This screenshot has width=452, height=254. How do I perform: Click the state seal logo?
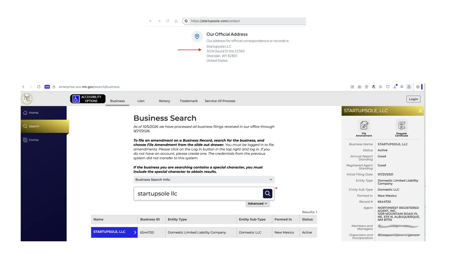27,99
